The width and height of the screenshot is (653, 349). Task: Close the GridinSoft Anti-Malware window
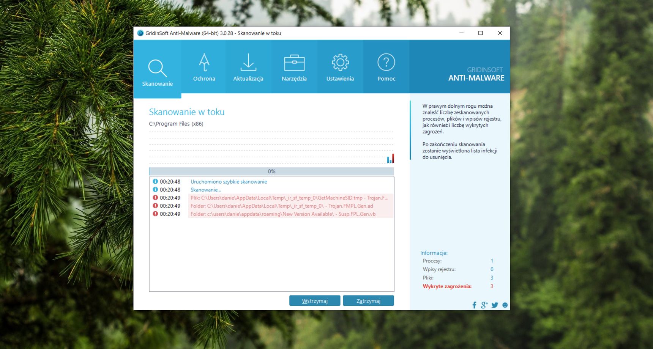coord(500,33)
